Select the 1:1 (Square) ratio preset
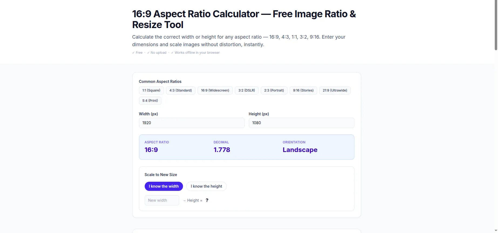 coord(151,90)
